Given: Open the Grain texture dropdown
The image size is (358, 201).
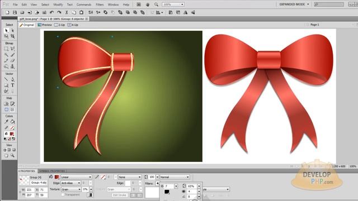Looking at the screenshot, I should (71, 189).
